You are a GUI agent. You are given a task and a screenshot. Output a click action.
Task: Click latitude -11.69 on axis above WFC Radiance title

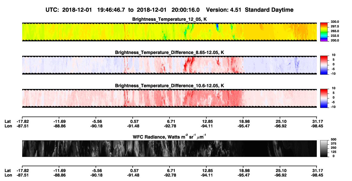point(59,121)
